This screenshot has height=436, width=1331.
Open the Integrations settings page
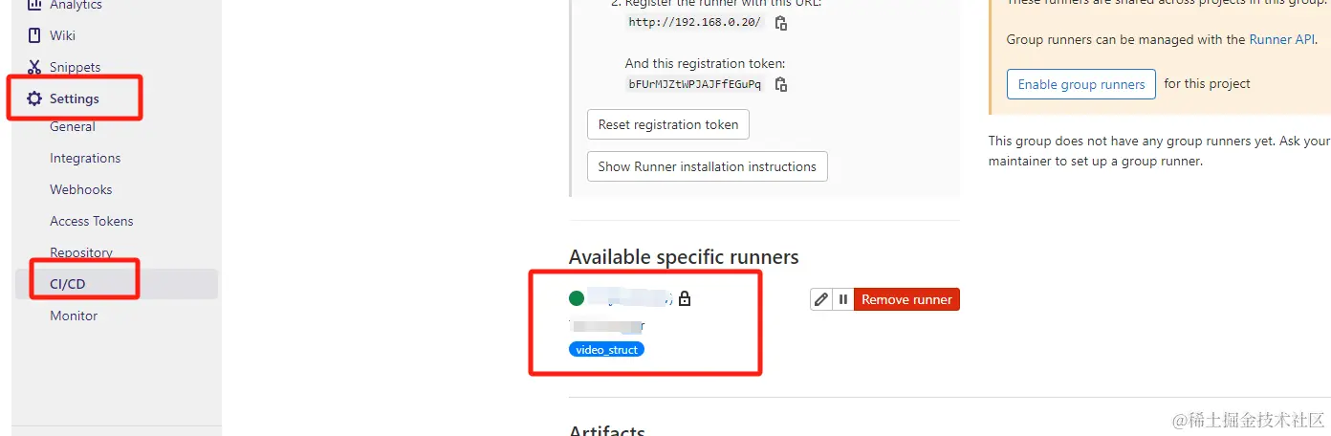(85, 158)
